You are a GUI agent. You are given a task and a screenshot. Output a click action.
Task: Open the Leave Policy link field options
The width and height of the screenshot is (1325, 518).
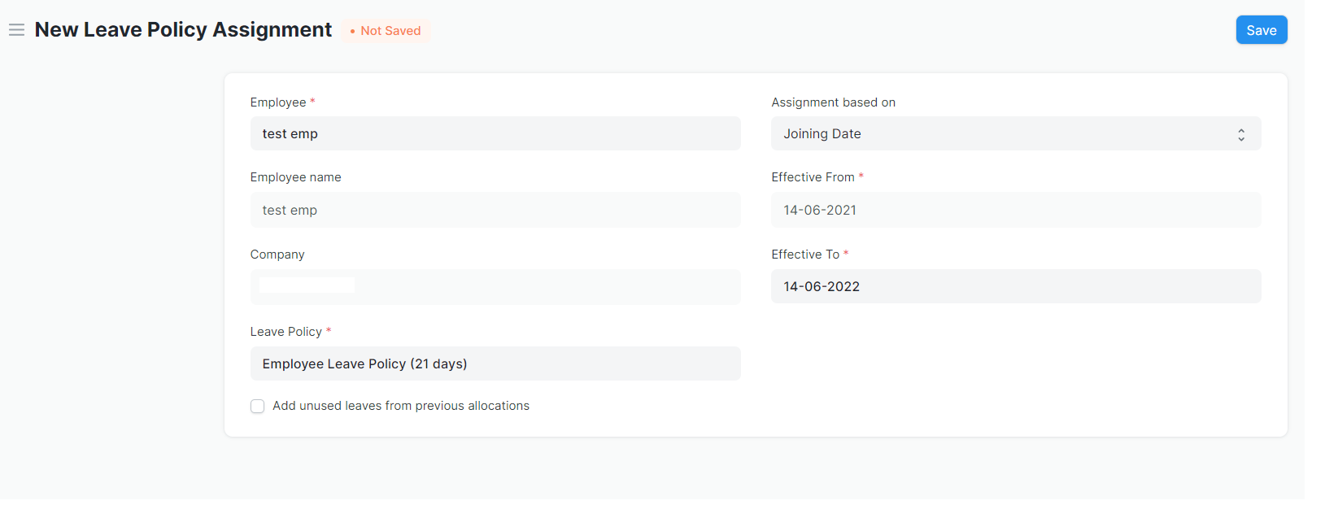click(x=495, y=363)
